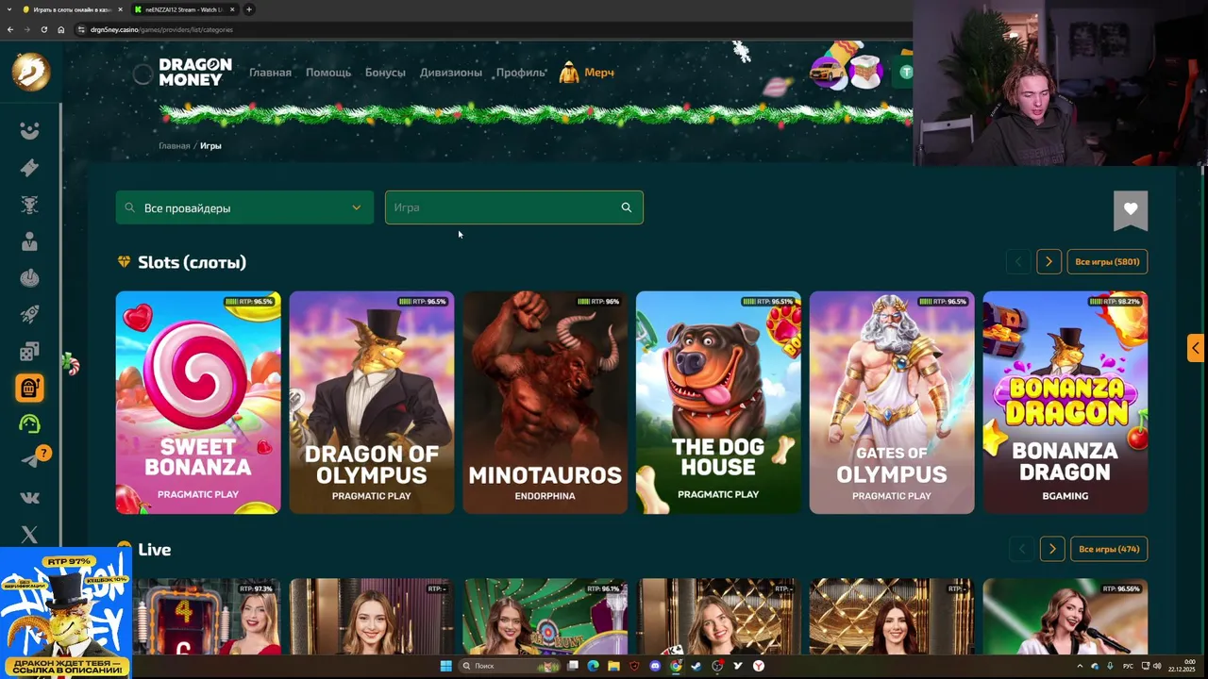Click the browser reload button
The width and height of the screenshot is (1208, 679).
click(x=43, y=29)
